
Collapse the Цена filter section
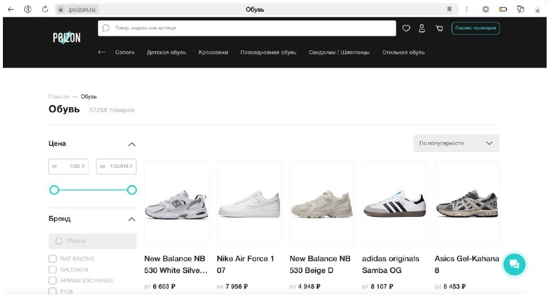point(132,144)
